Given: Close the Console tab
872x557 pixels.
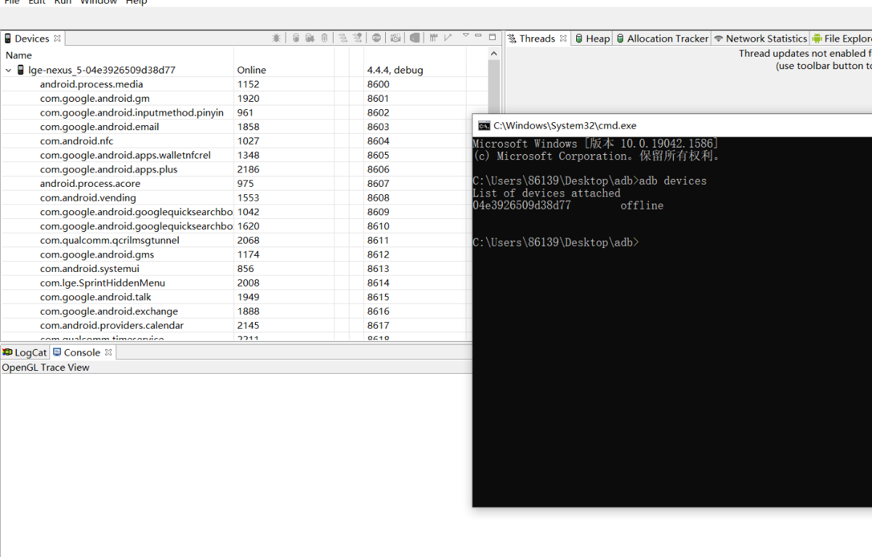Looking at the screenshot, I should (108, 352).
